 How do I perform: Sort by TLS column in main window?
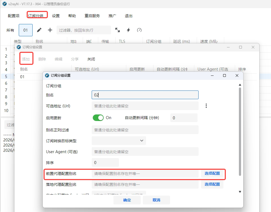(122, 41)
